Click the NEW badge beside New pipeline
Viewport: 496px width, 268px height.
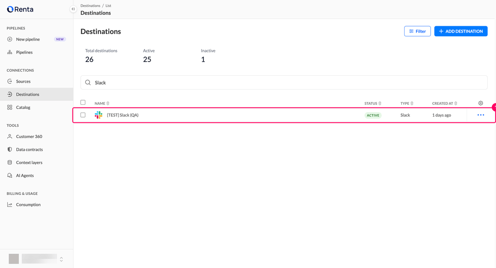tap(60, 39)
